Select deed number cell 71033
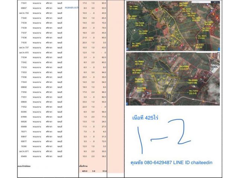 click(24, 67)
